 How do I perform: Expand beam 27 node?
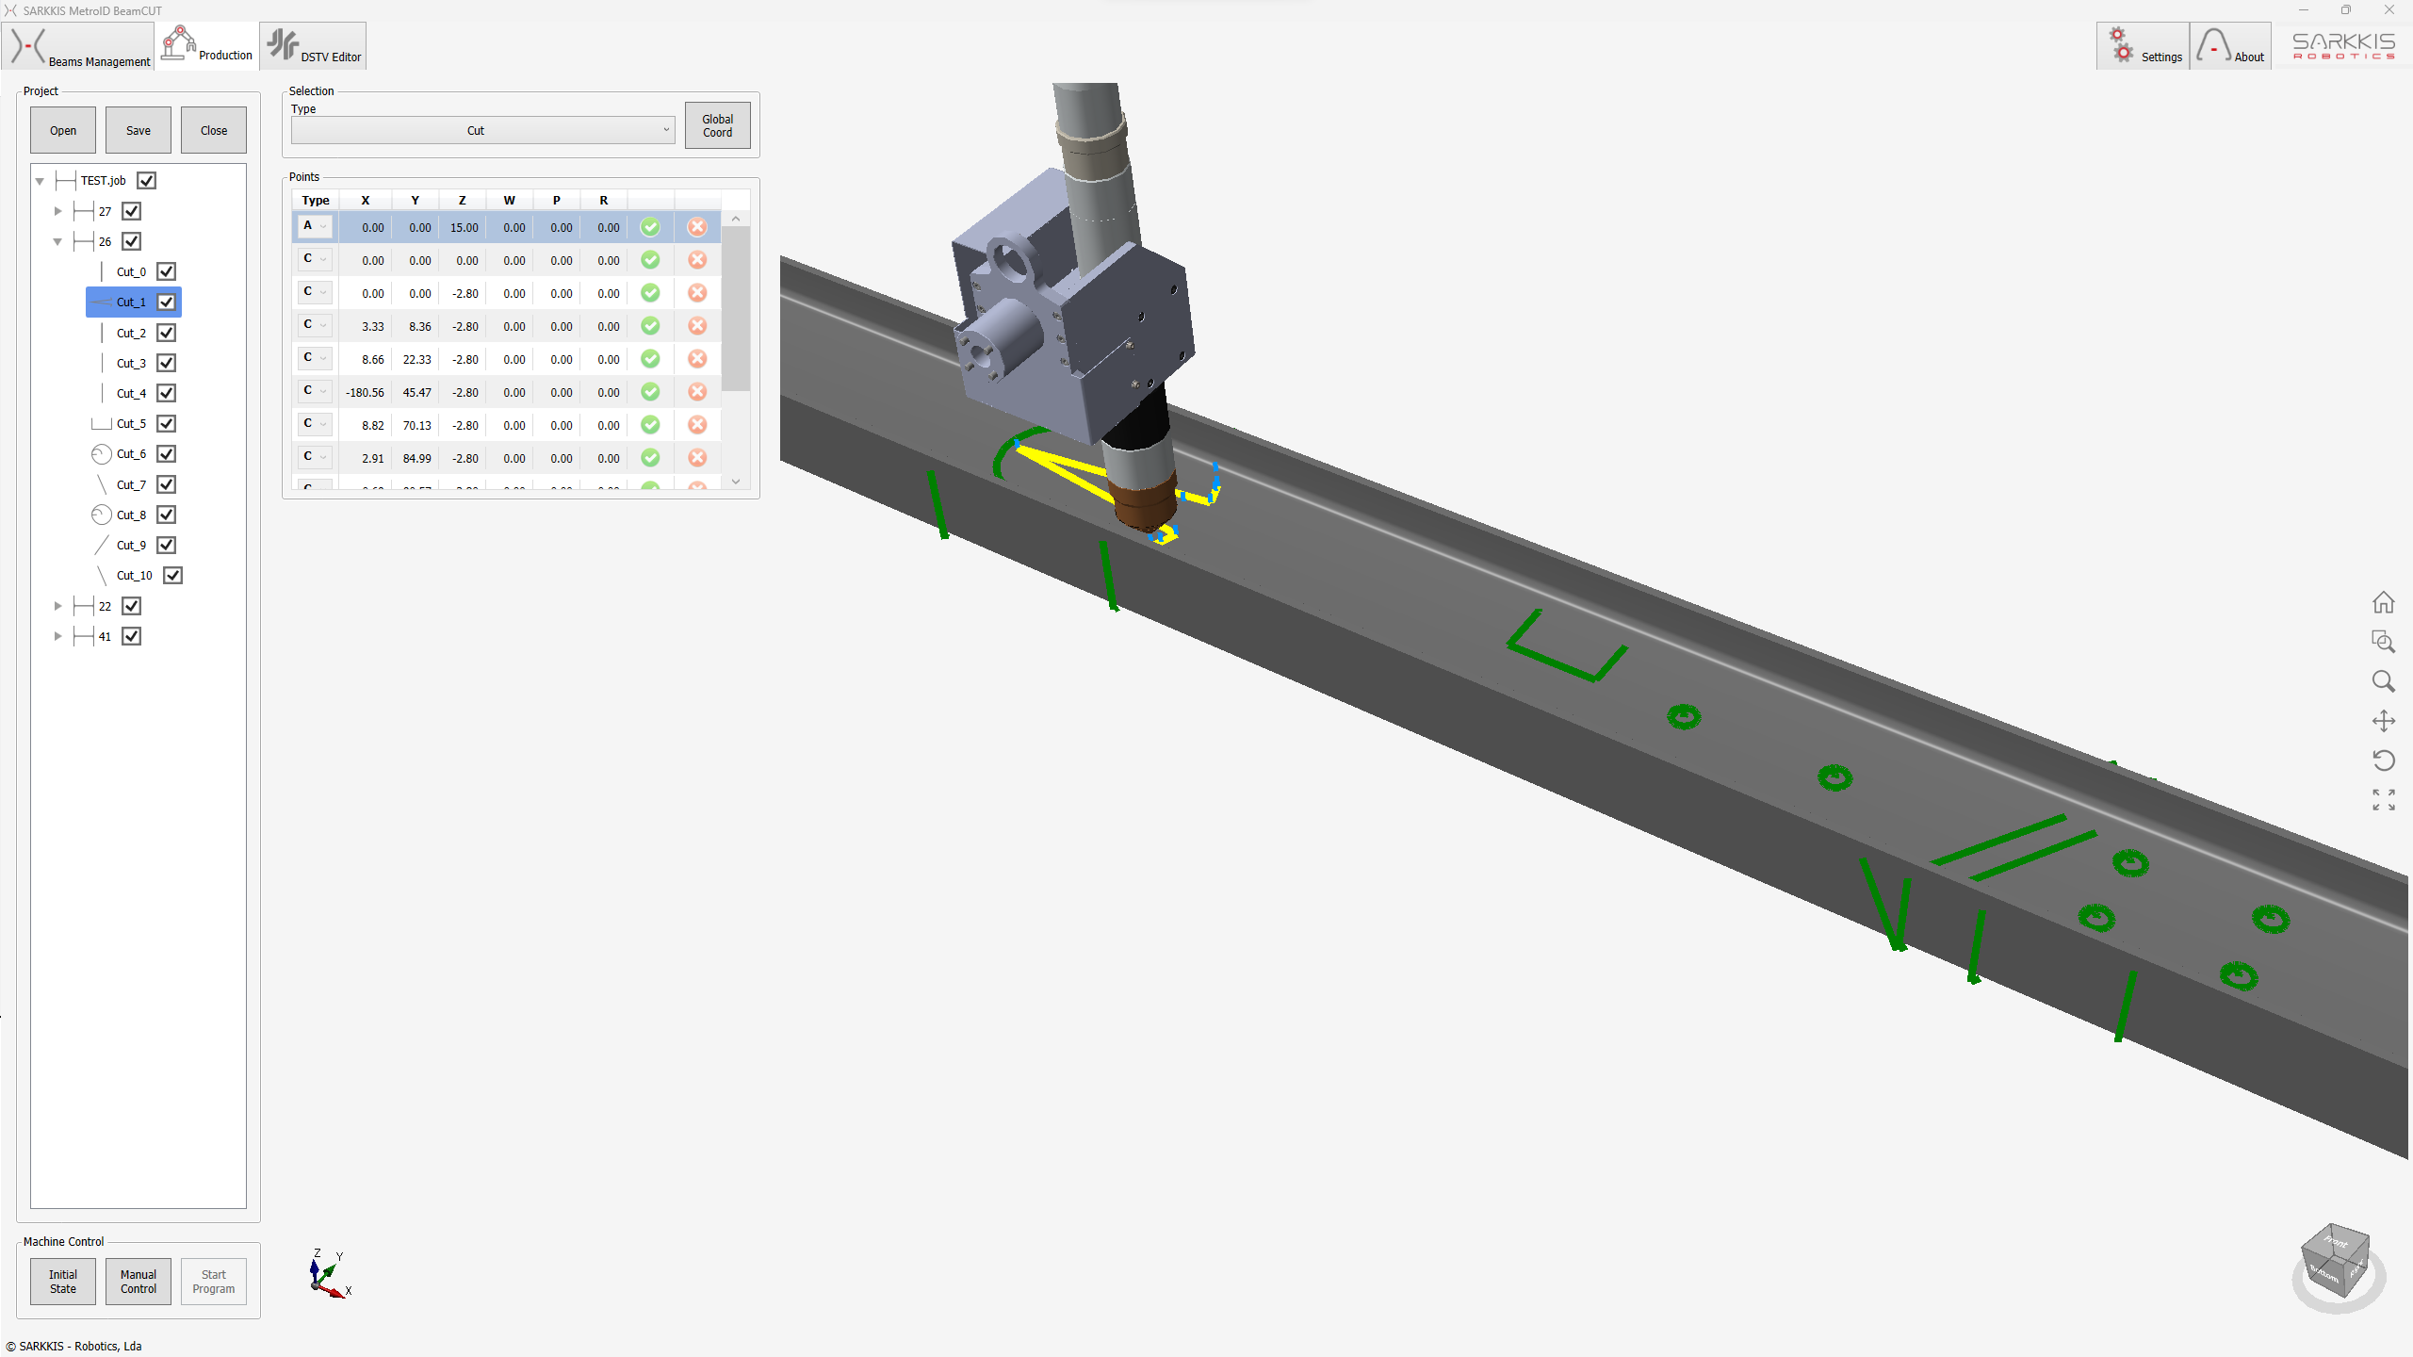click(57, 211)
